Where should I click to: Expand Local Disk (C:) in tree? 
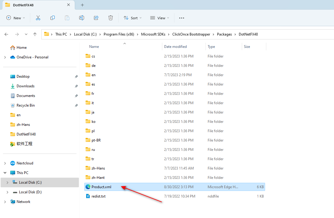[x=8, y=182]
